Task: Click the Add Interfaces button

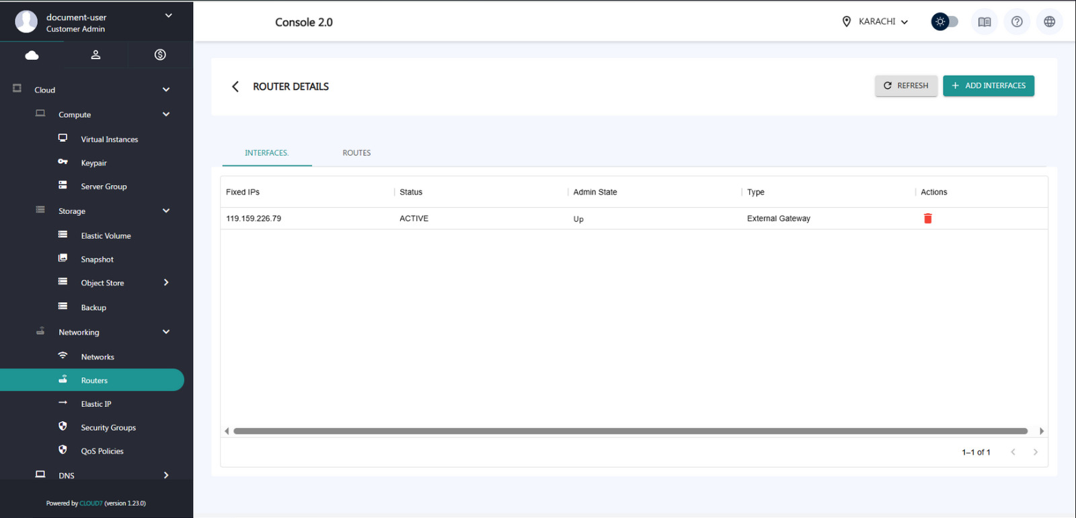Action: (x=988, y=85)
